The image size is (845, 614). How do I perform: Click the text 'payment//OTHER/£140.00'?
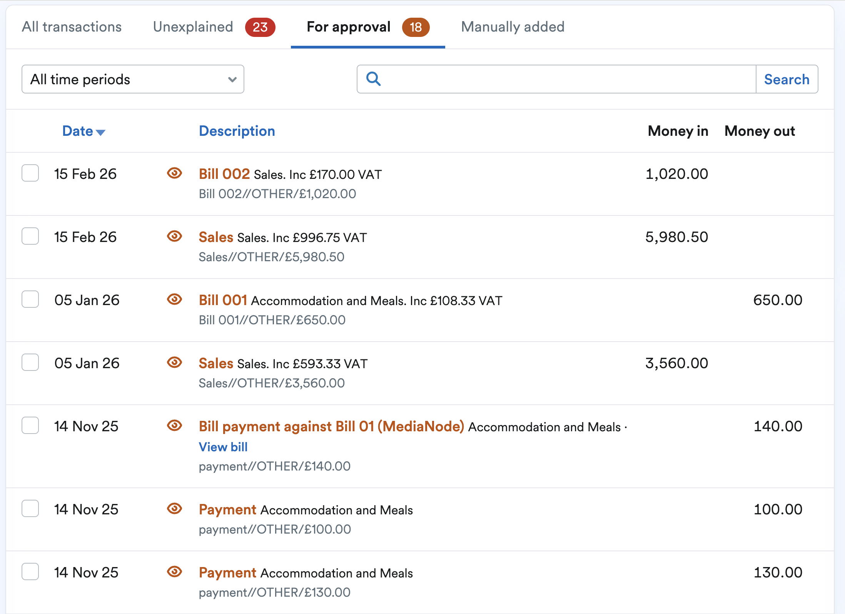pos(275,466)
